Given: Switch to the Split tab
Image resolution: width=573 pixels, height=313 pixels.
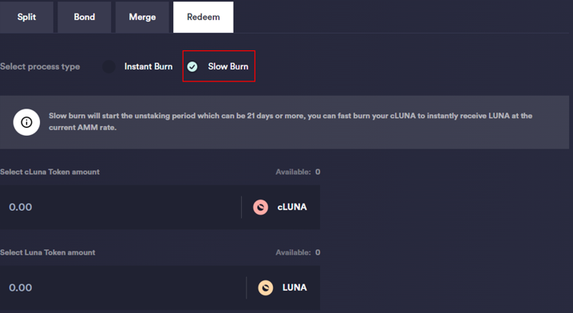Looking at the screenshot, I should [x=26, y=18].
